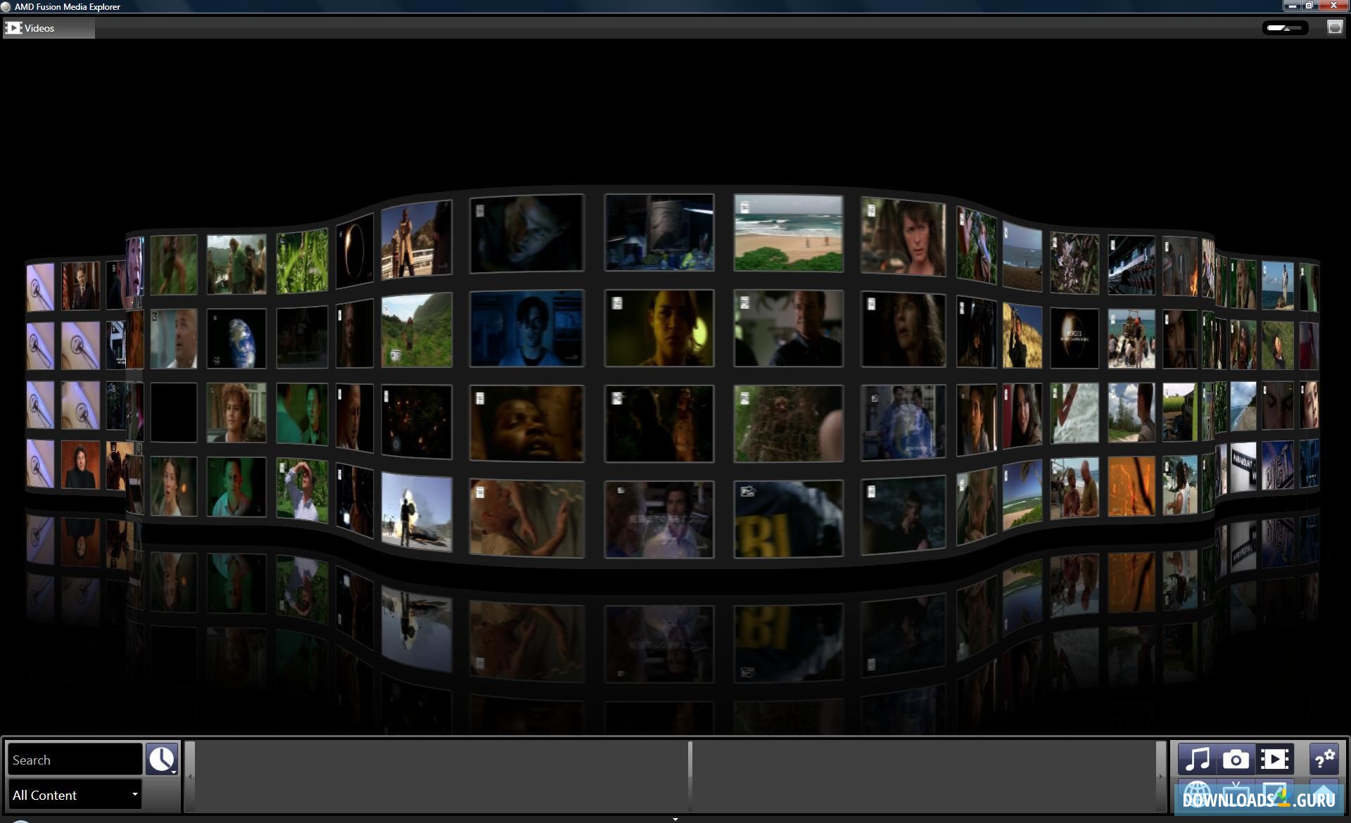Restore down the application window
Screen dimensions: 1351x823
pyautogui.click(x=1309, y=6)
